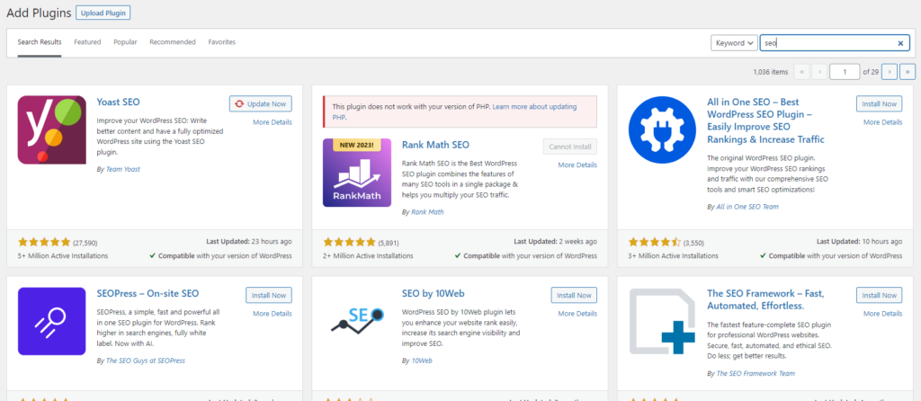Open The SEO Framework plus logo
921x401 pixels.
pyautogui.click(x=663, y=321)
